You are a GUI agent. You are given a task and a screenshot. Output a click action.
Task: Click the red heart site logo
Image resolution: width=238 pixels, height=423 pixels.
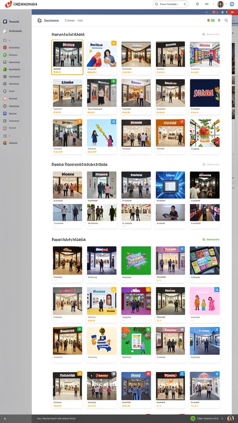(8, 4)
